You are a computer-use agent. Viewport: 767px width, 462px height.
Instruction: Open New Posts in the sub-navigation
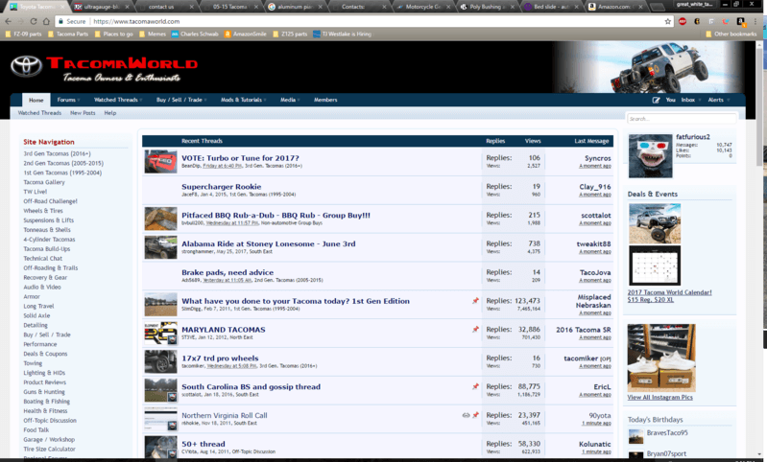point(83,113)
